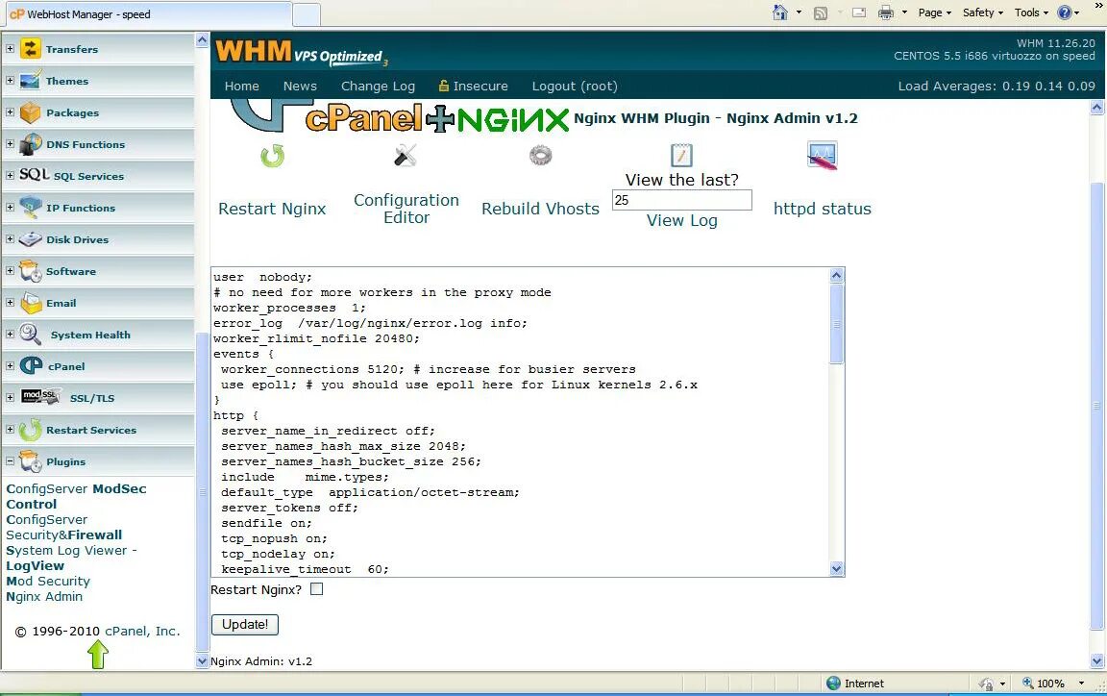Expand the Email tree node

pos(10,303)
